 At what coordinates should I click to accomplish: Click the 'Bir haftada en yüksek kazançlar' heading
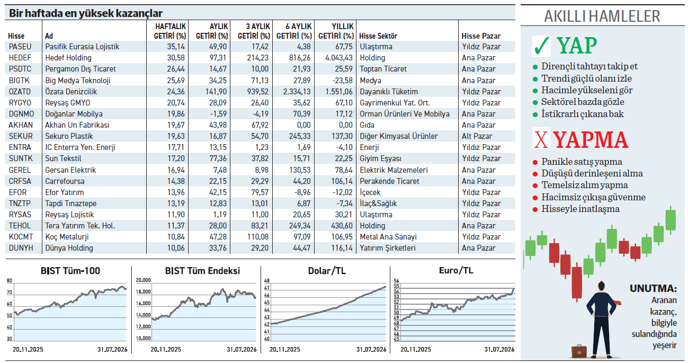[85, 14]
